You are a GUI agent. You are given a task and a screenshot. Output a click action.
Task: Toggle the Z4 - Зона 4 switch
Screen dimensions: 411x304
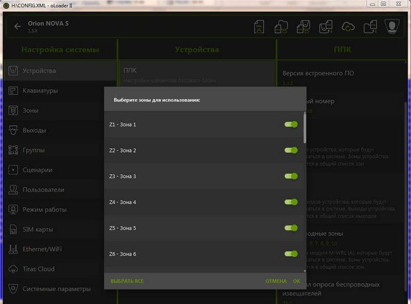pyautogui.click(x=291, y=202)
